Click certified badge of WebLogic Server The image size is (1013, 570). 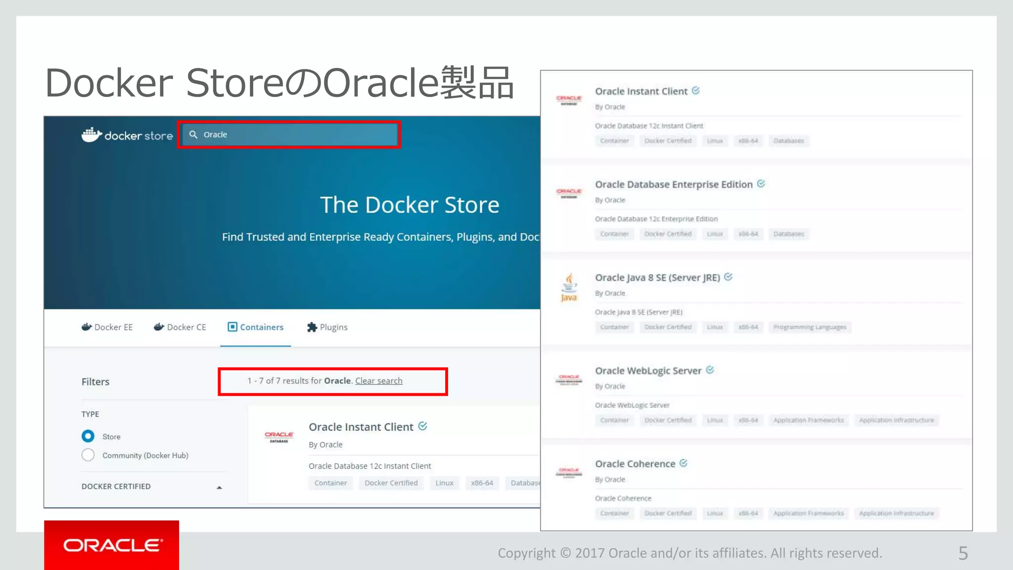coord(710,370)
